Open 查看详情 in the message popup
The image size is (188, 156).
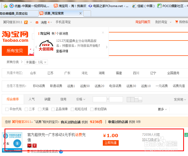coord(62,51)
